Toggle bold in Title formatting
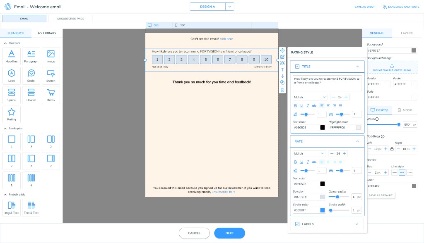Viewport: 424px width, 243px height. click(x=295, y=105)
